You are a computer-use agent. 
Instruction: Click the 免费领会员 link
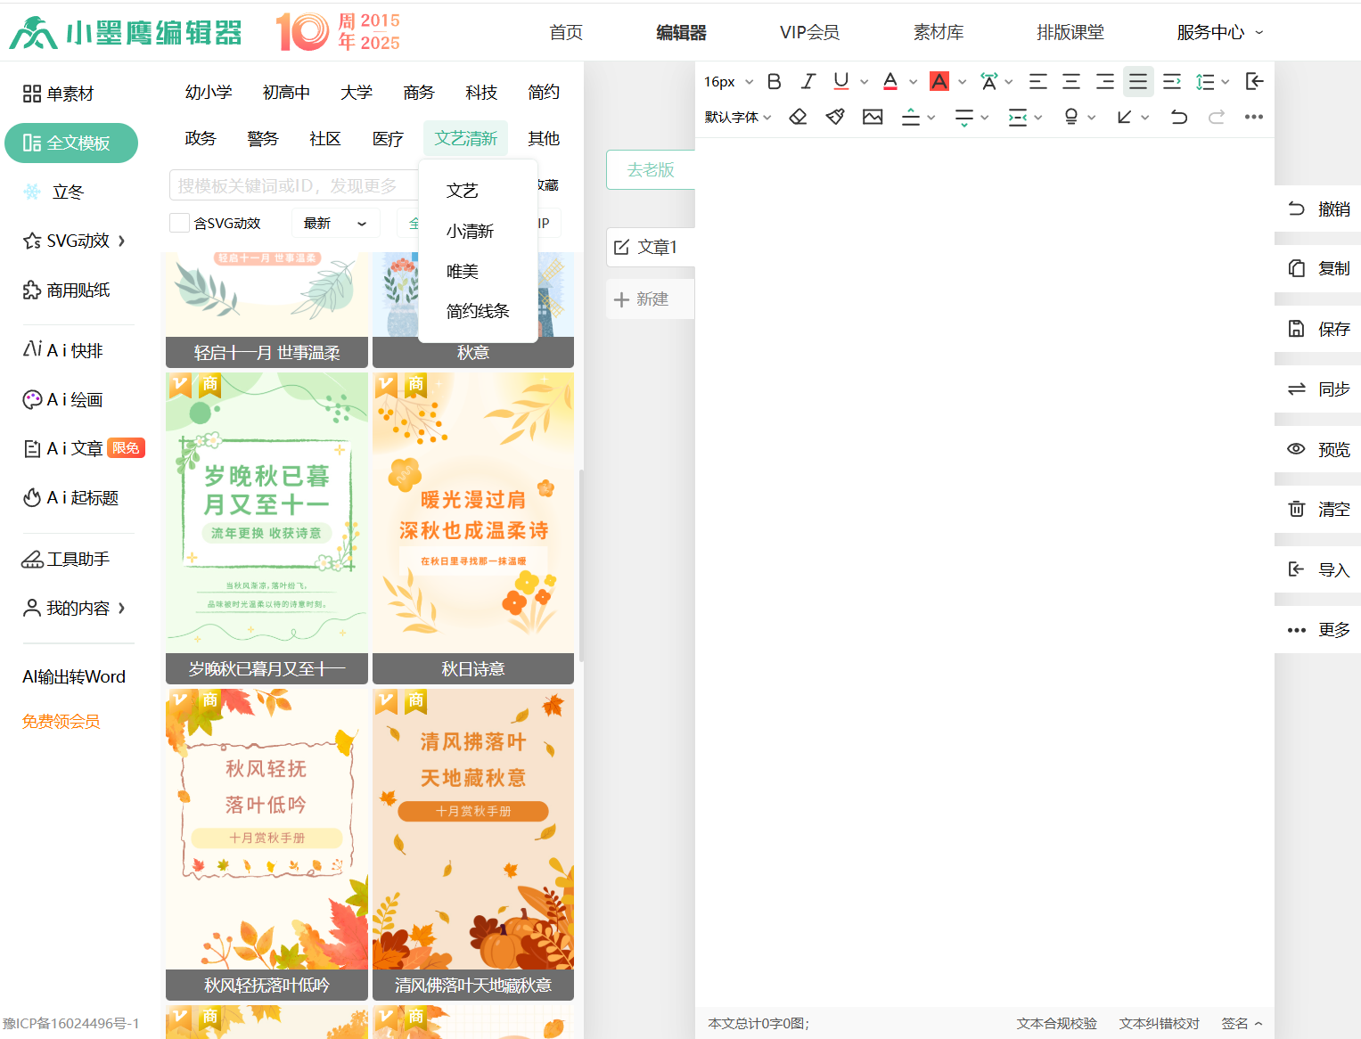pos(61,722)
